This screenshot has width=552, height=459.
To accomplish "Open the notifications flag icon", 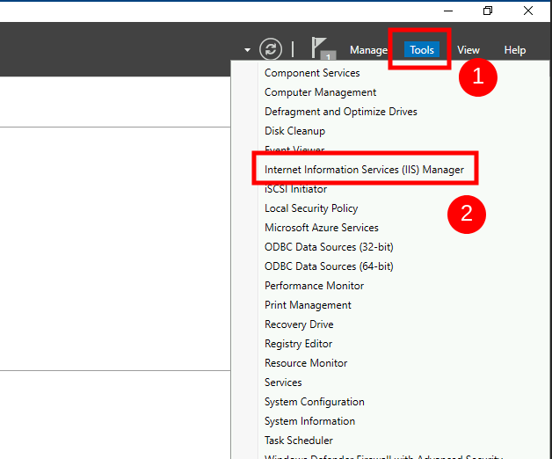I will click(x=323, y=48).
